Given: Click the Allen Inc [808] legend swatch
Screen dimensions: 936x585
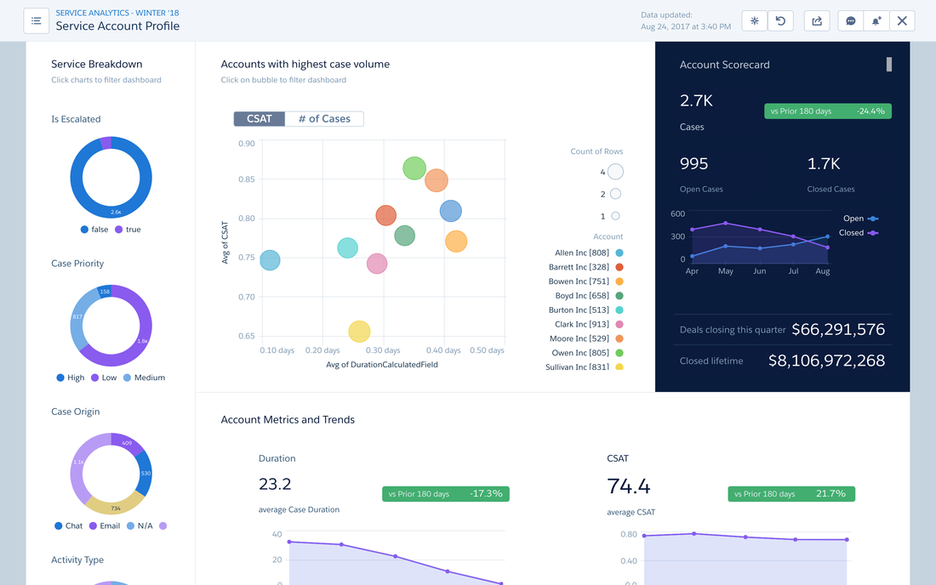Looking at the screenshot, I should tap(619, 253).
